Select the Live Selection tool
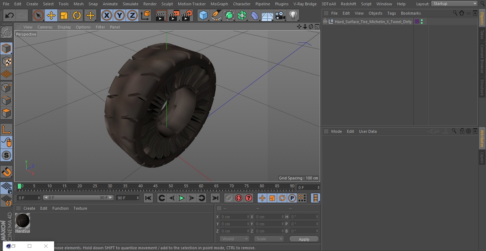Image resolution: width=486 pixels, height=251 pixels. pyautogui.click(x=38, y=15)
